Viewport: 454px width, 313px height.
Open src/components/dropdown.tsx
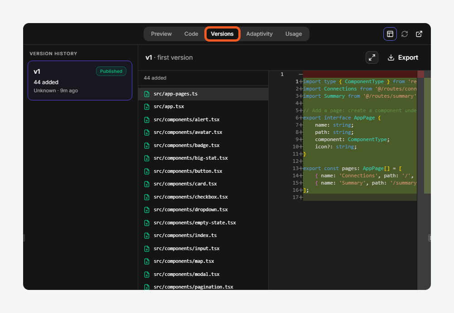(x=203, y=209)
